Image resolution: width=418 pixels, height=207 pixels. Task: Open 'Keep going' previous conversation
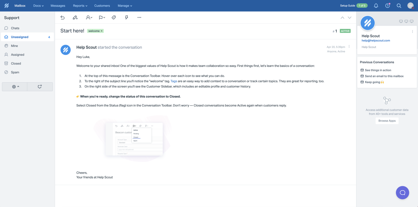372,82
